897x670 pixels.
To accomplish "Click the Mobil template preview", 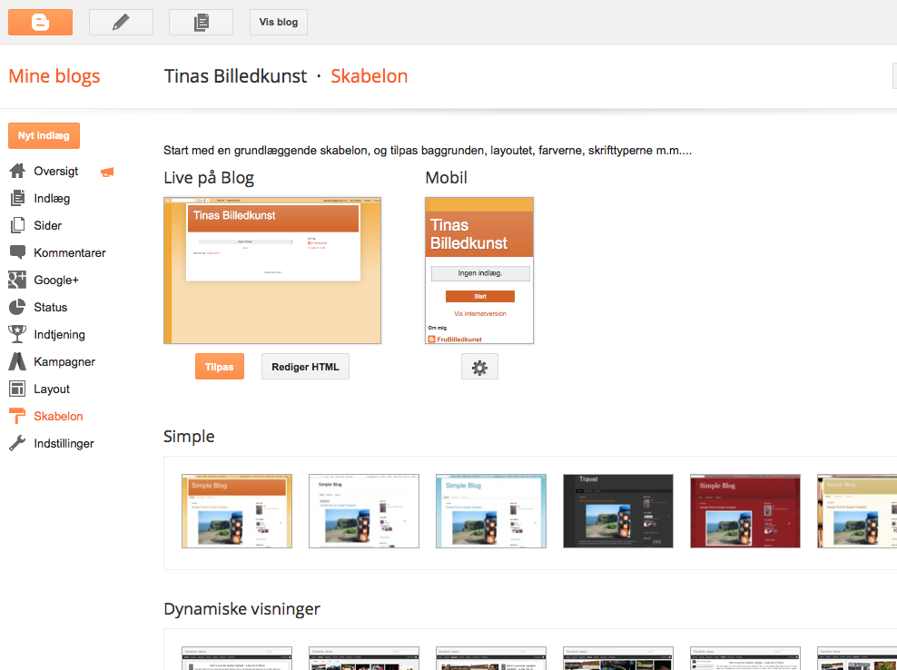I will click(479, 271).
